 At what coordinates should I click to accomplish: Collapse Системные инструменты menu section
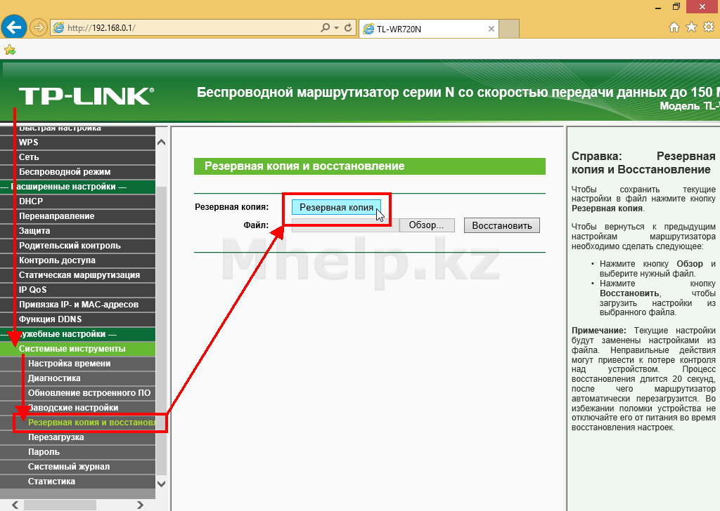coord(77,349)
